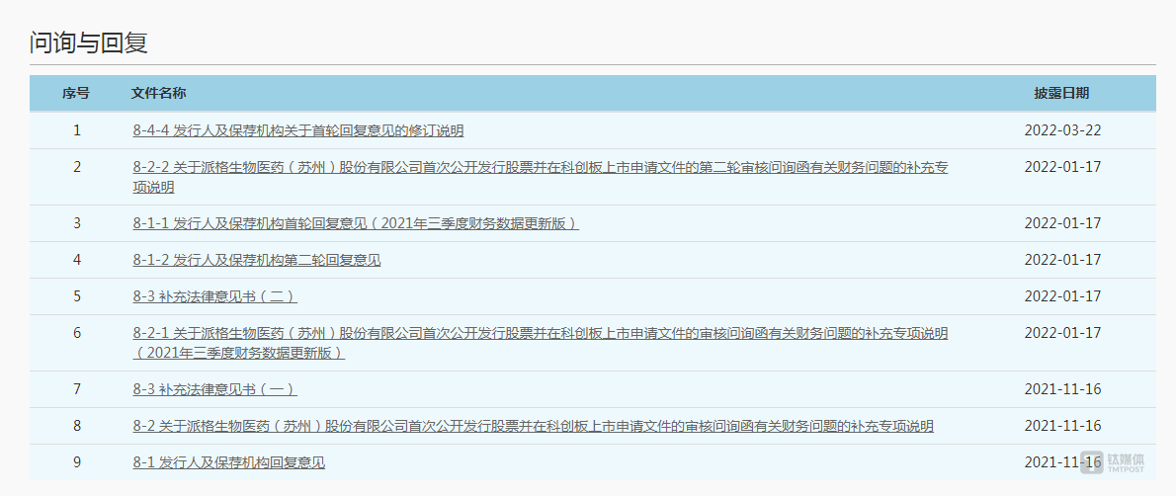Click serial number 1 cell

pyautogui.click(x=76, y=130)
